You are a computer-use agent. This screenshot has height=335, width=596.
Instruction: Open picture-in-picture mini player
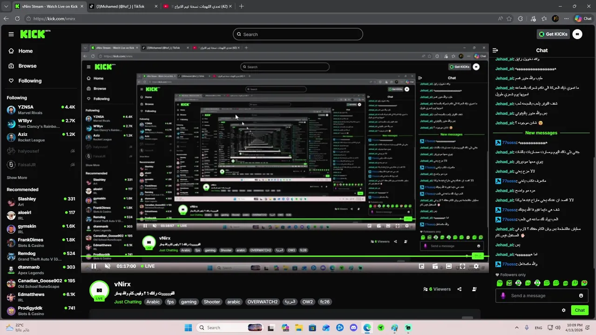[421, 266]
